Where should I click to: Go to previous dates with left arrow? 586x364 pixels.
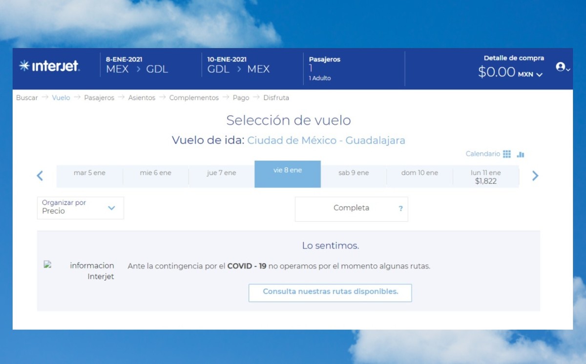coord(40,176)
